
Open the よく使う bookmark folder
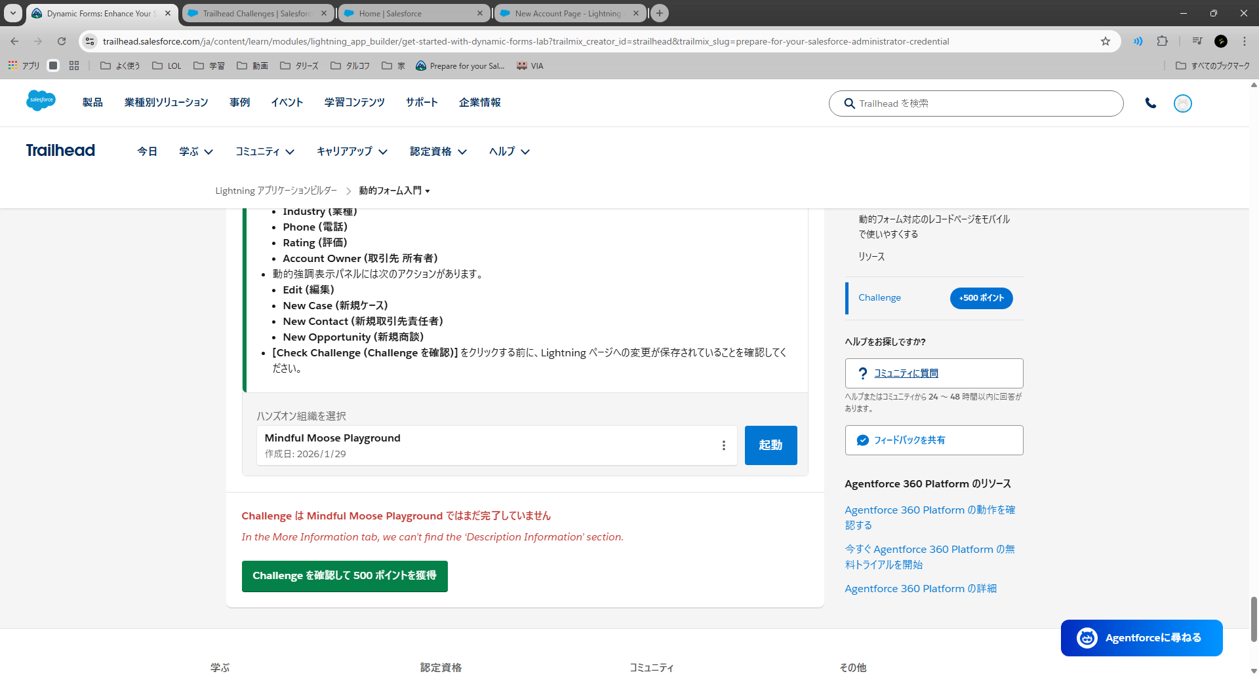(x=120, y=66)
